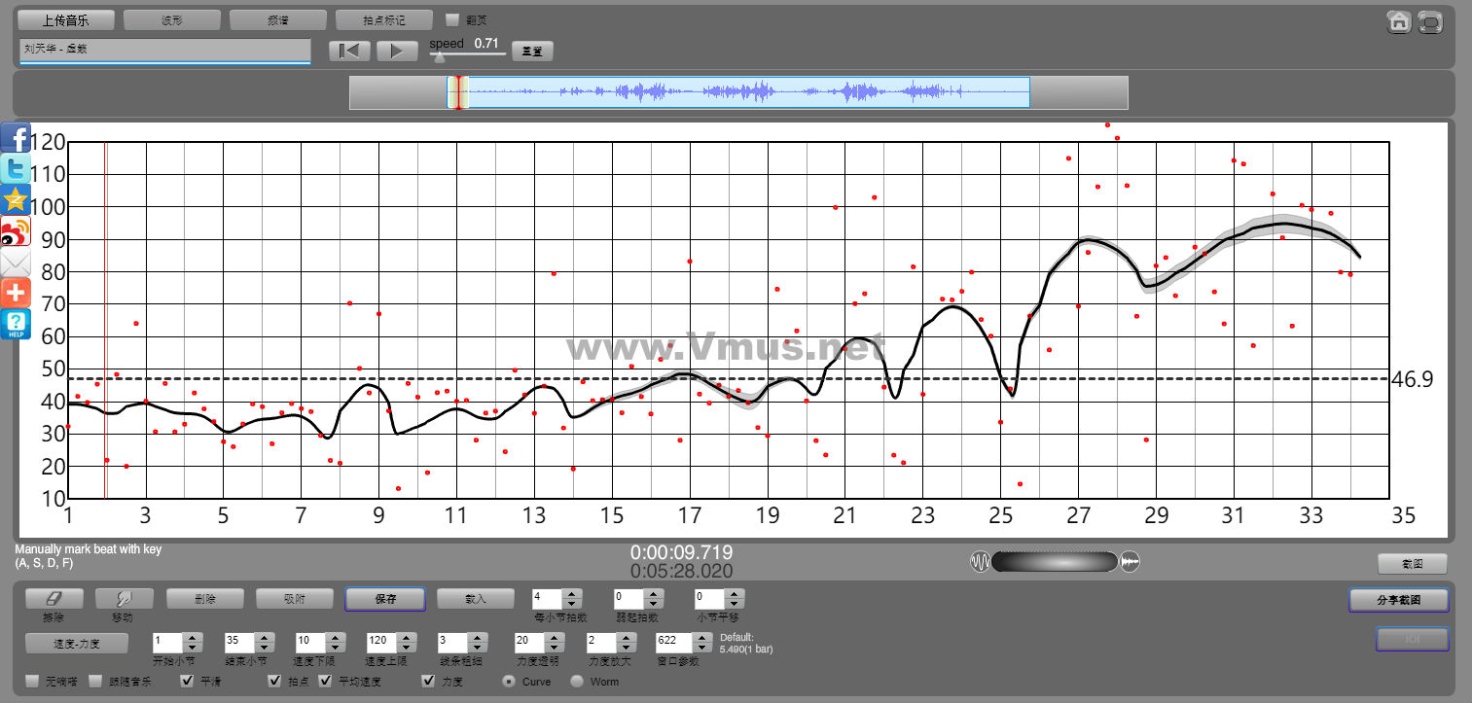Screen dimensions: 1472x703
Task: Select the Worm radio option
Action: 577,681
